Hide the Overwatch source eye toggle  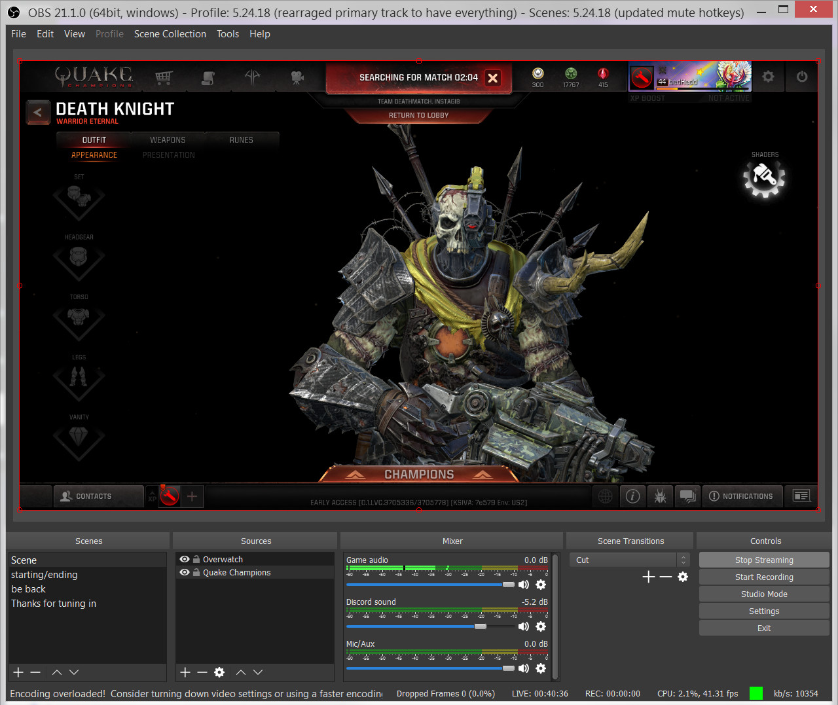185,559
